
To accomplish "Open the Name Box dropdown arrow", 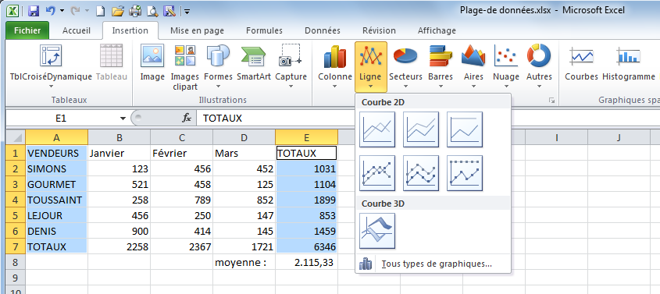I will coord(123,119).
